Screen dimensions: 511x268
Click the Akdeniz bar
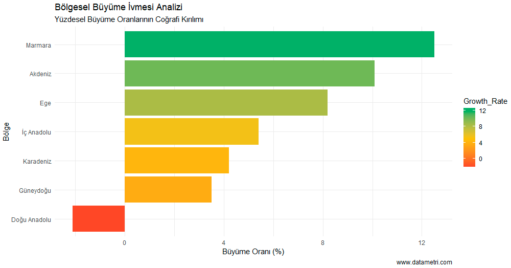pos(249,73)
